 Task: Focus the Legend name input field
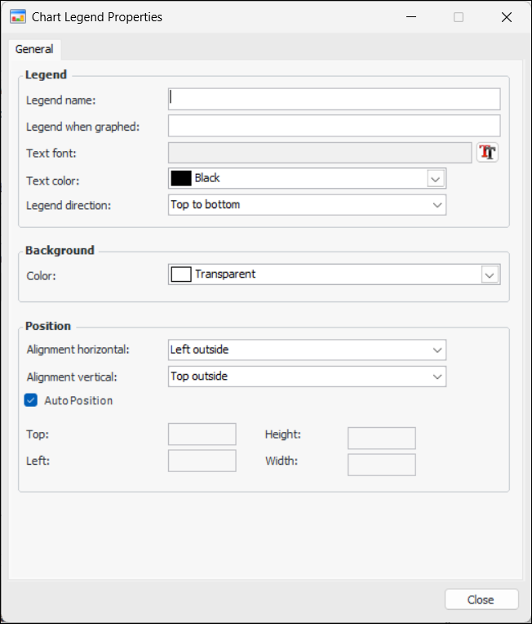[334, 99]
